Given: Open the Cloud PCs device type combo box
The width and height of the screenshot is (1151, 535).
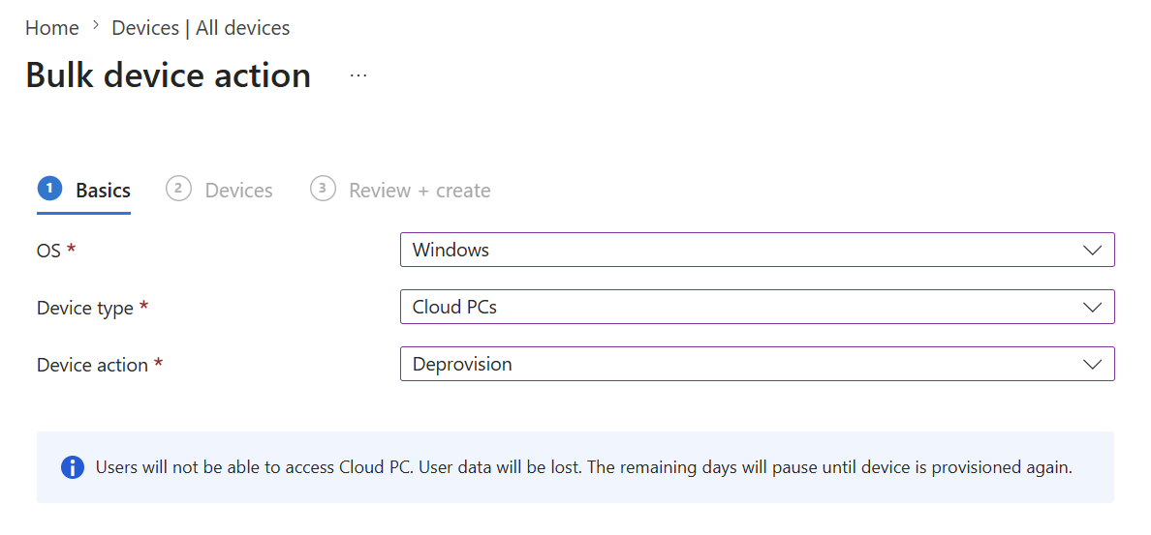Looking at the screenshot, I should click(x=758, y=307).
